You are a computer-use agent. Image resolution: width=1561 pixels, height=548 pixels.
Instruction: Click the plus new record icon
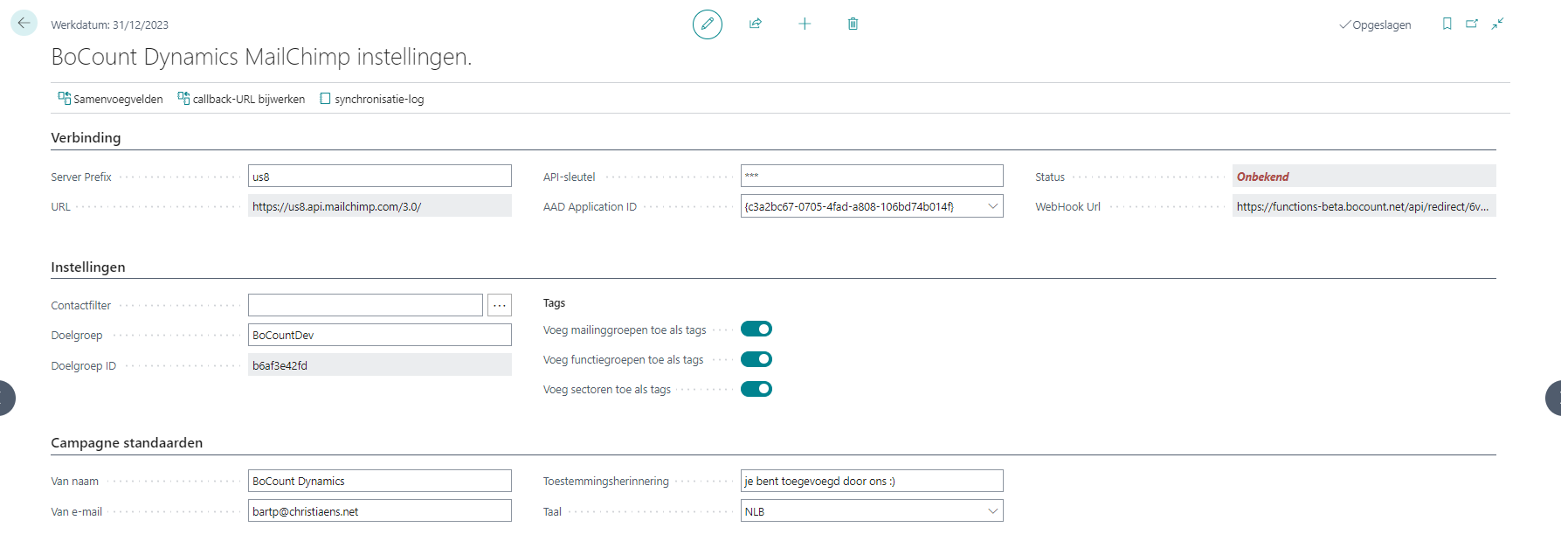pyautogui.click(x=805, y=24)
